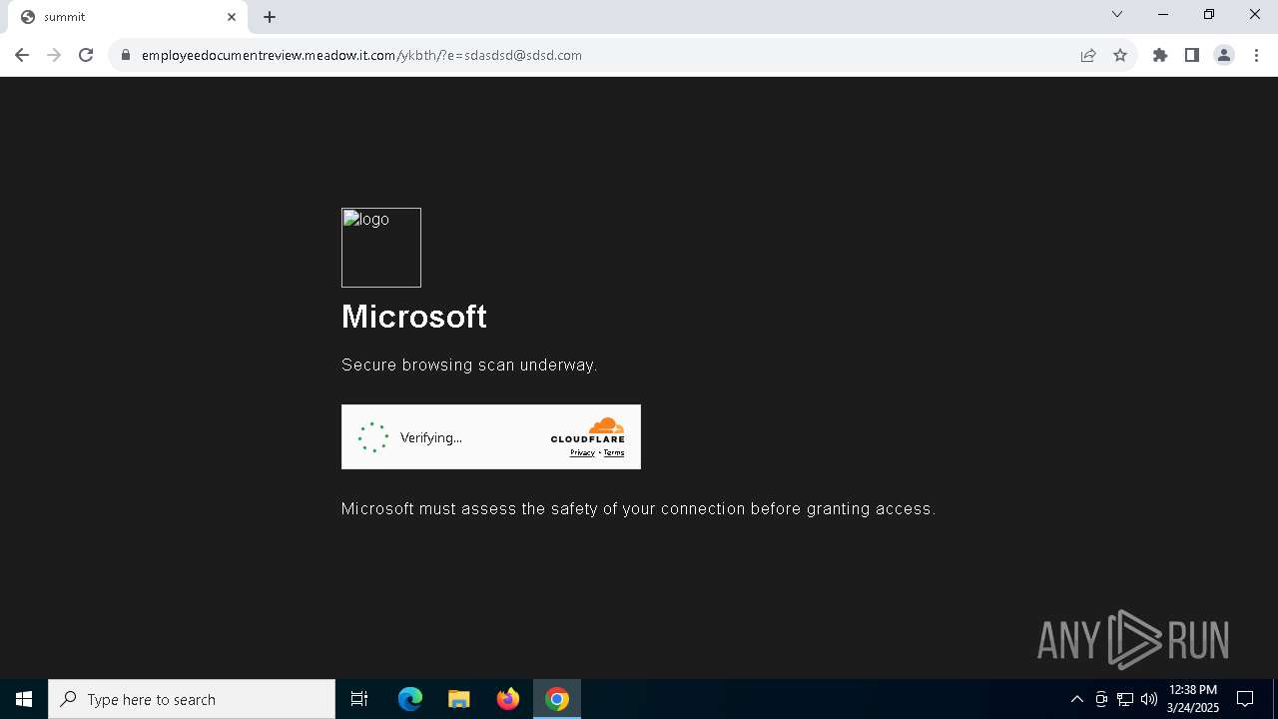Open File Explorer from taskbar
The width and height of the screenshot is (1278, 719).
[459, 699]
